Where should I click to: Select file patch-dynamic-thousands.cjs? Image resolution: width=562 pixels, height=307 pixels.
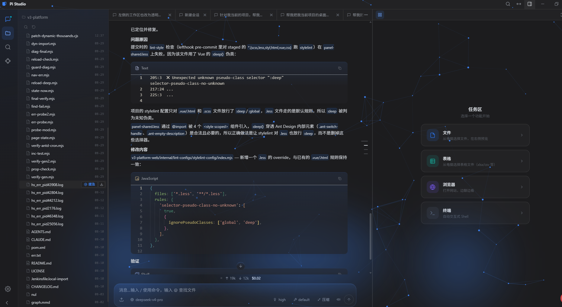click(62, 36)
